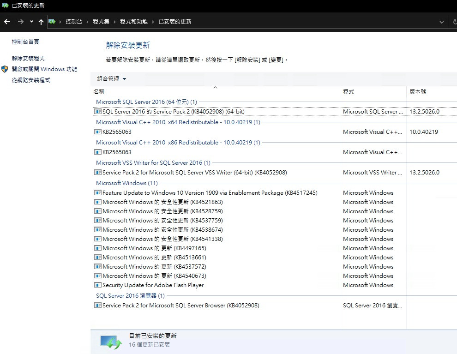Click the Control Panel icon in address bar

click(x=52, y=22)
